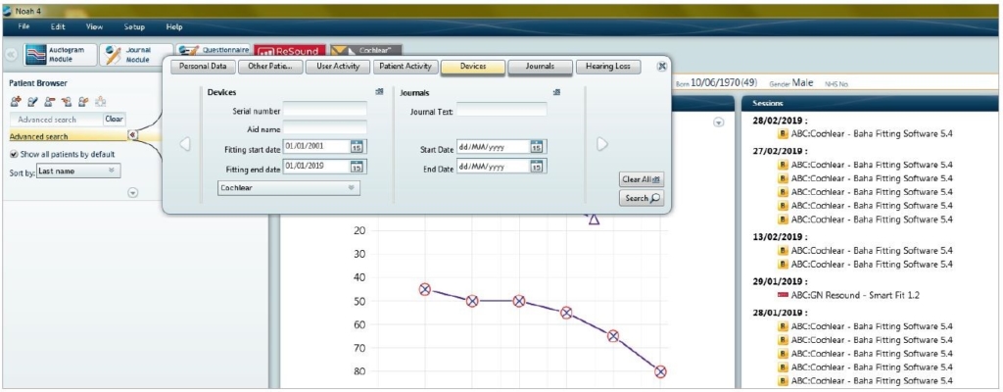The image size is (1003, 392).
Task: Open the Edit menu
Action: coord(58,26)
